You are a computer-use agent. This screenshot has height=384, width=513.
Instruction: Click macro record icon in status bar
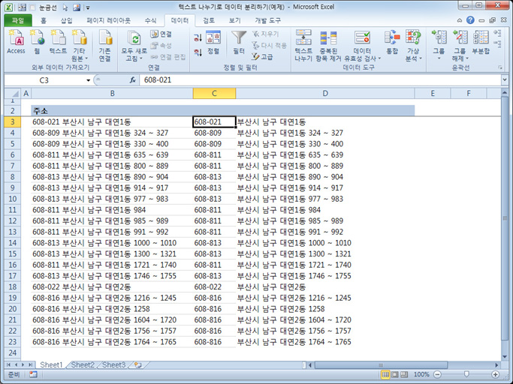pos(33,374)
